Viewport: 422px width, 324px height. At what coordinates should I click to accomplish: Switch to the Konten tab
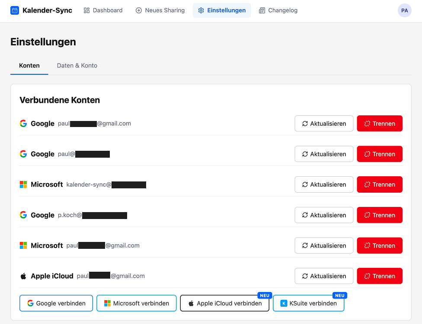point(29,66)
